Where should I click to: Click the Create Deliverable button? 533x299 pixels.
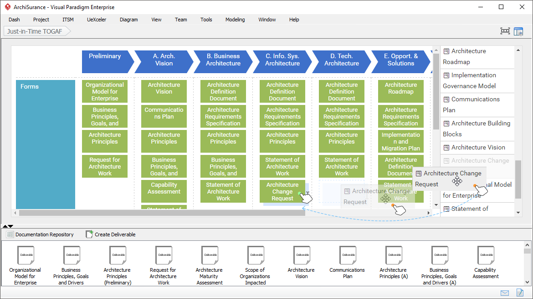[x=111, y=234]
